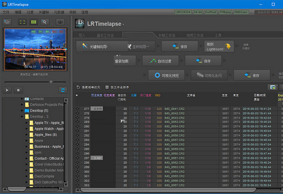Screen dimensions: 283x194
Task: Toggle the 按文件名排序 checkbox
Action: click(107, 87)
